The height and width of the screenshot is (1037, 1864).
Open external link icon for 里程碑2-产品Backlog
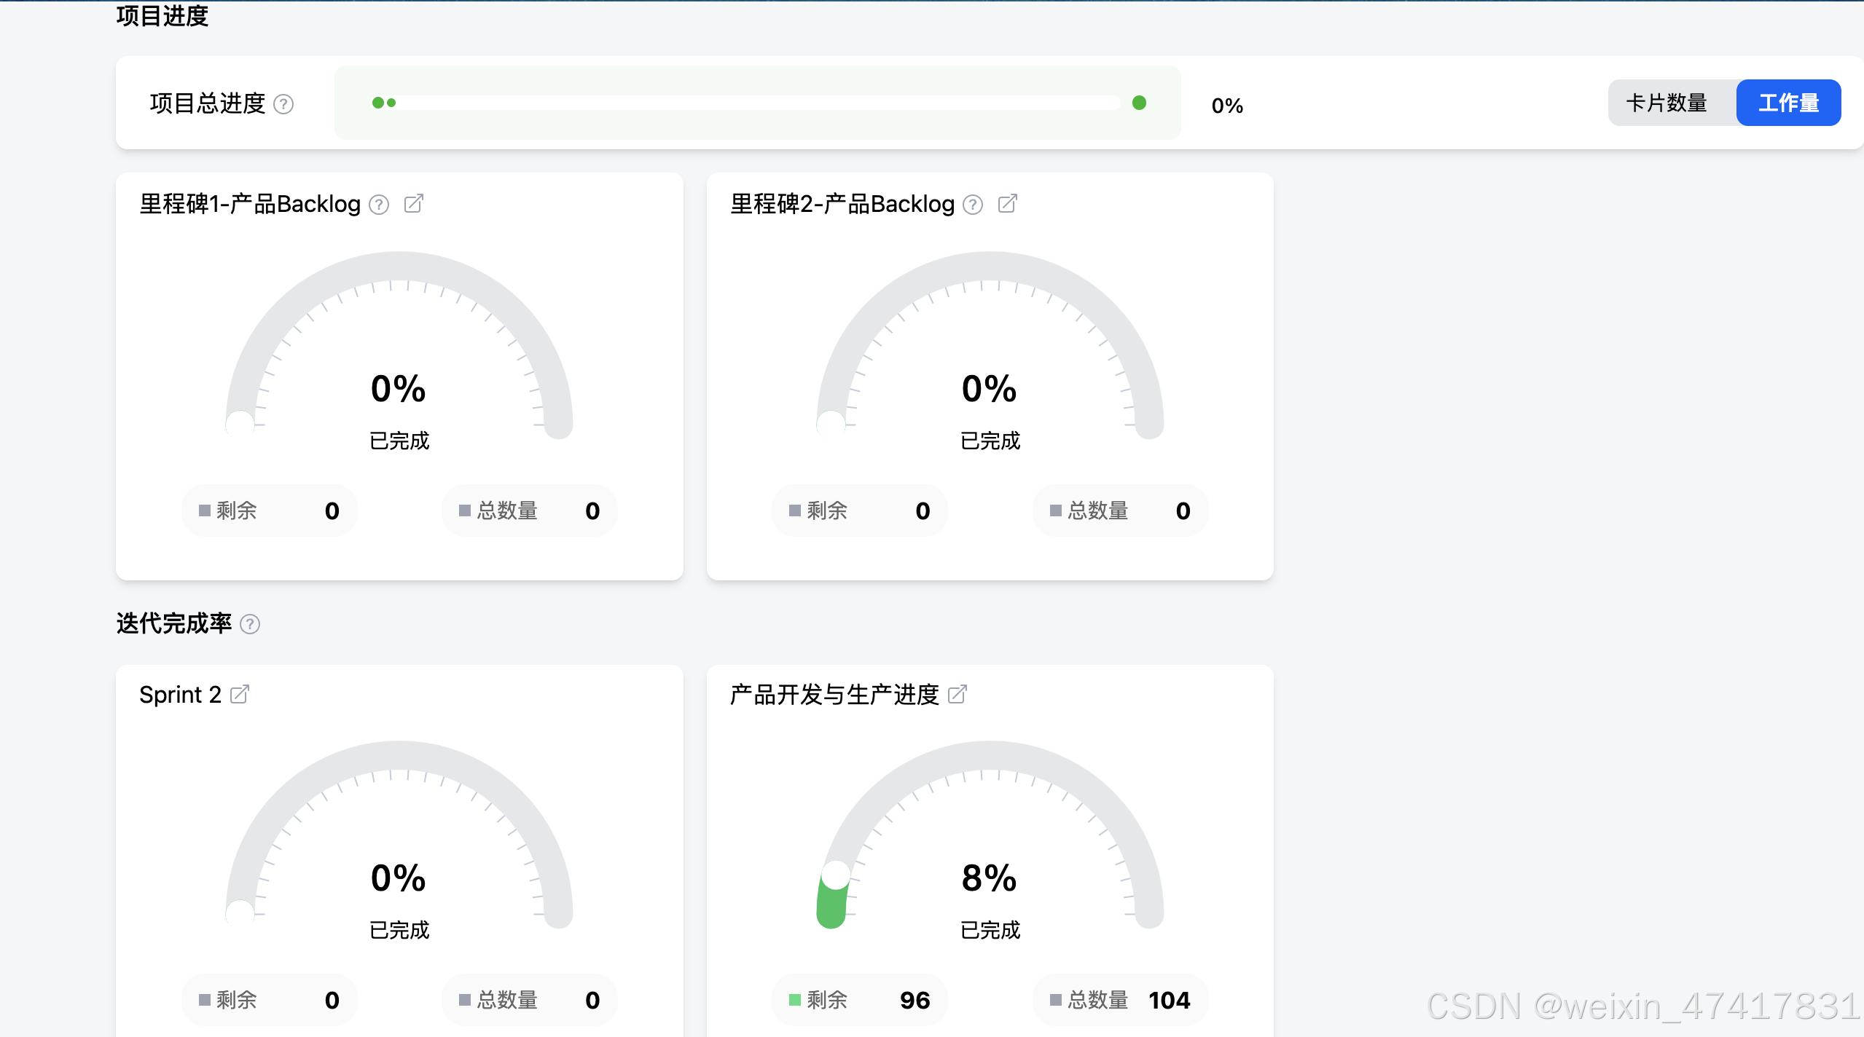[x=1007, y=203]
